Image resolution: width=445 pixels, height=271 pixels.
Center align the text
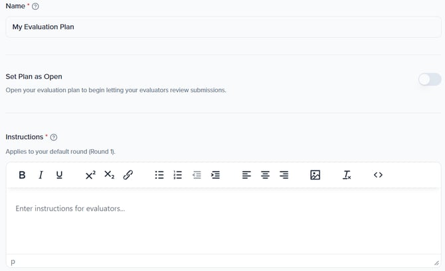tap(265, 175)
